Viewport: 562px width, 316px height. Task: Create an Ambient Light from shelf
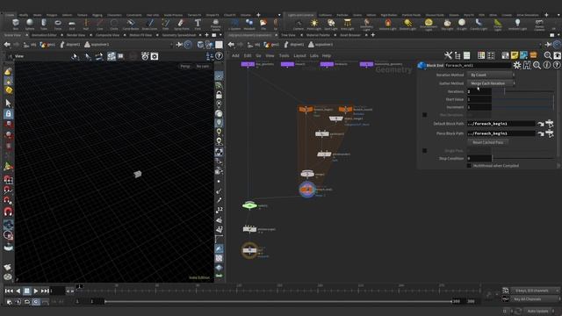point(517,24)
